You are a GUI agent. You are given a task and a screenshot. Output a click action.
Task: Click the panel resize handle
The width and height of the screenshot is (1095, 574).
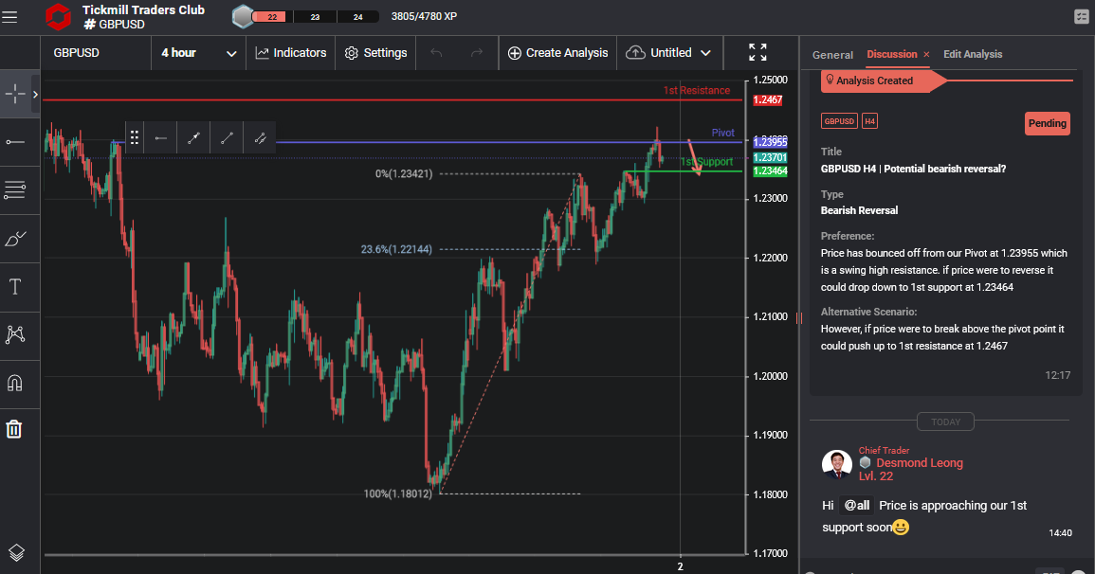pos(799,318)
